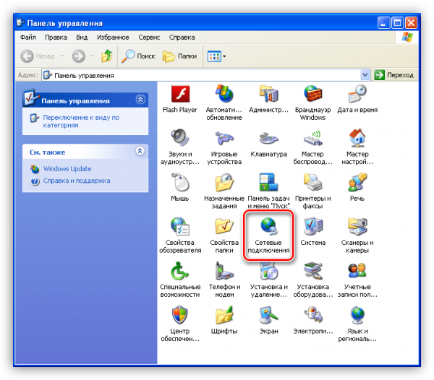Open the Файл menu
Screen dimensions: 434x380
click(28, 38)
